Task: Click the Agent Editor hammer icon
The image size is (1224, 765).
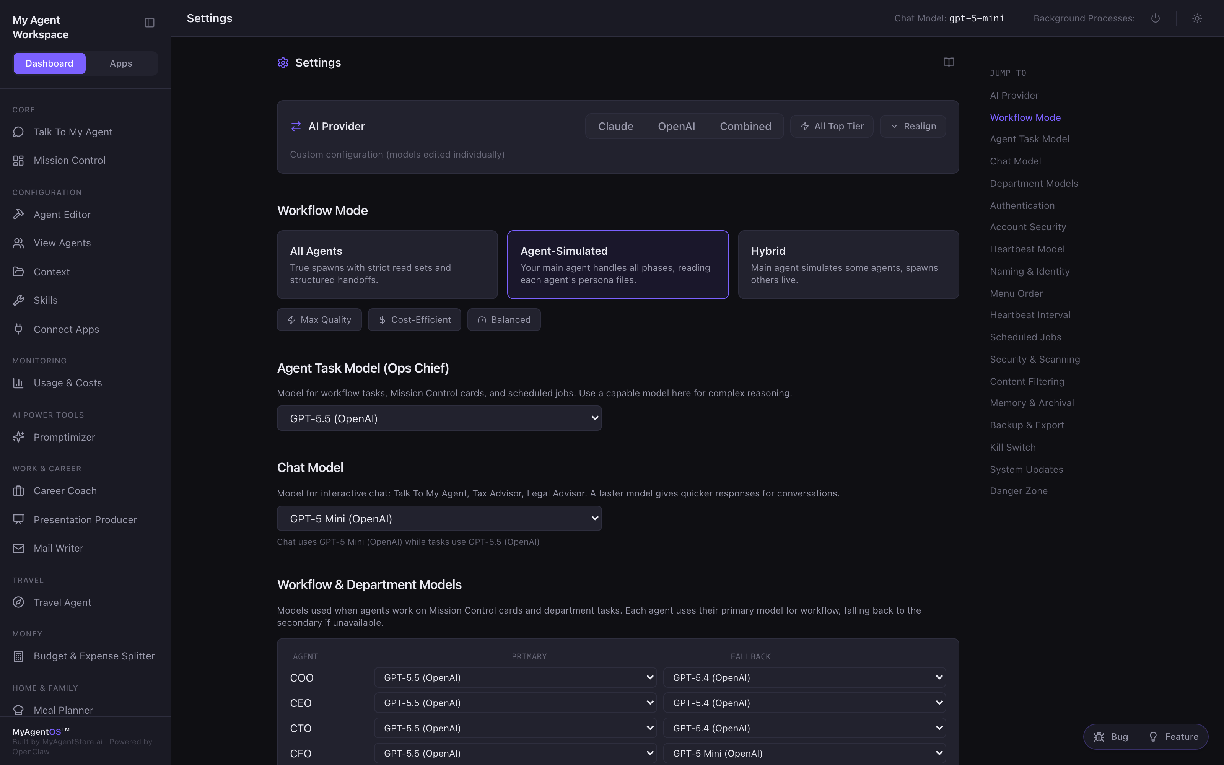Action: click(x=19, y=215)
